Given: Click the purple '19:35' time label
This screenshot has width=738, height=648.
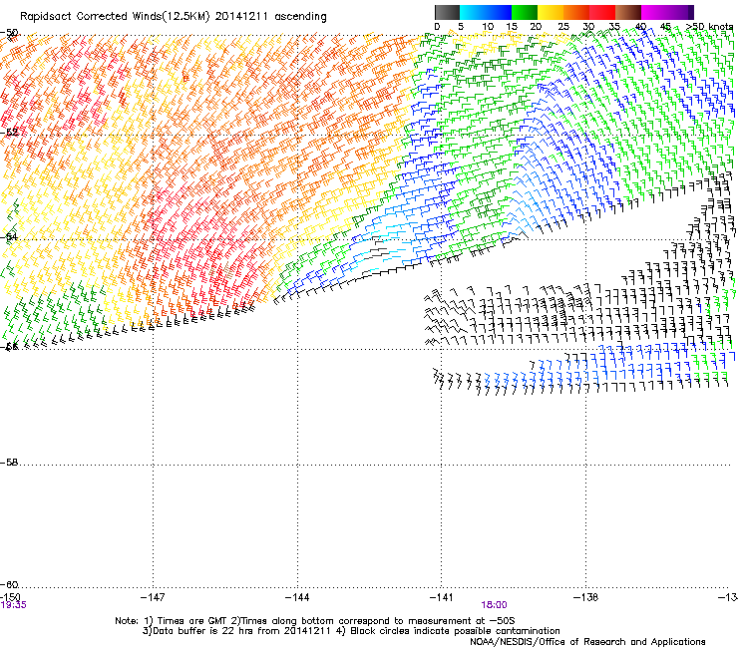Looking at the screenshot, I should [x=13, y=605].
